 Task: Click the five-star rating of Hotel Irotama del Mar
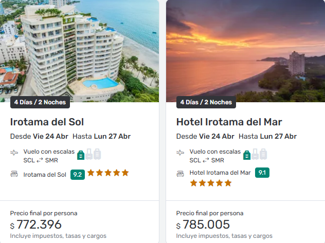(211, 183)
